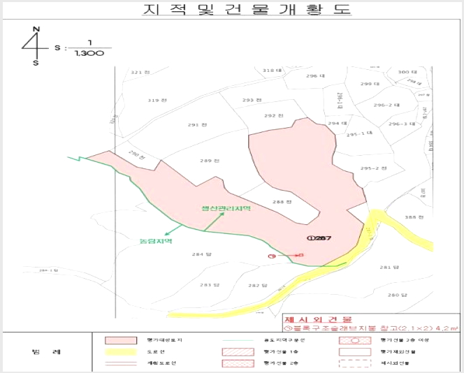
Task: Click the red 제시외건물 heading
Action: (x=318, y=319)
